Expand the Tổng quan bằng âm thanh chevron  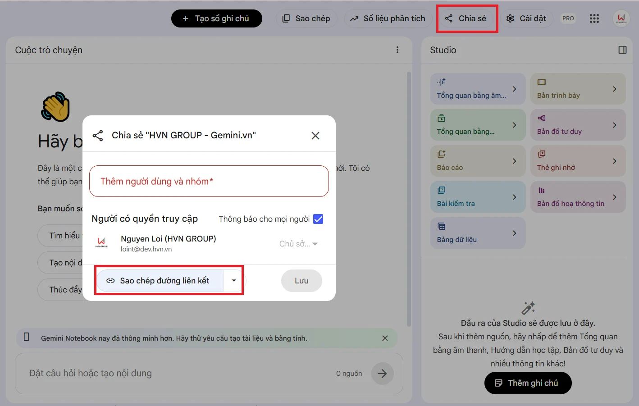click(514, 89)
